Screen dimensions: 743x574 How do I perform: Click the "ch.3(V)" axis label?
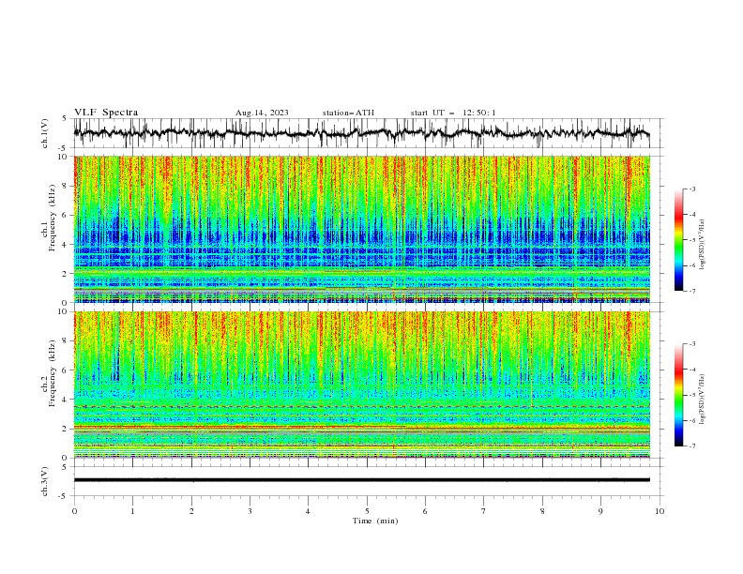pos(45,481)
